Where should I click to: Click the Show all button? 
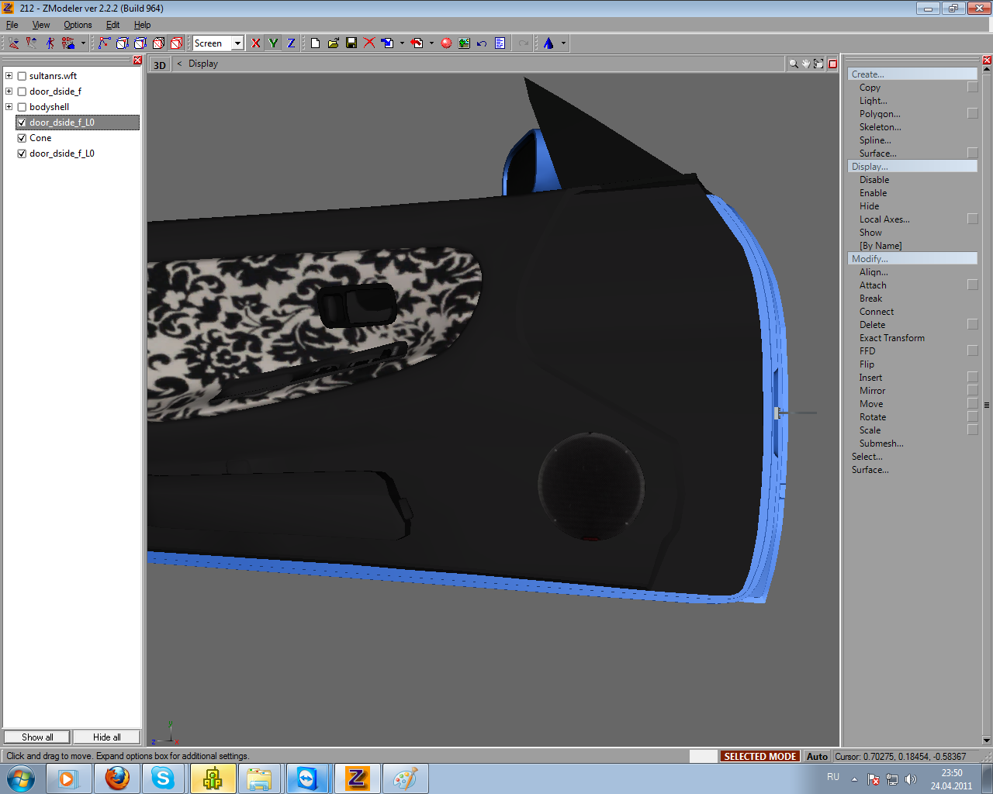tap(37, 737)
